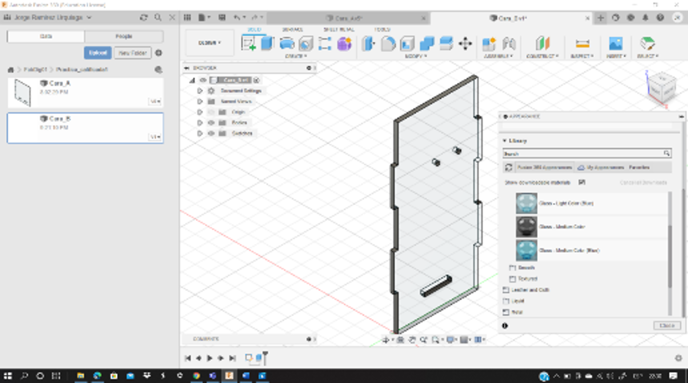688x383 pixels.
Task: Refresh the data panel
Action: pyautogui.click(x=144, y=17)
